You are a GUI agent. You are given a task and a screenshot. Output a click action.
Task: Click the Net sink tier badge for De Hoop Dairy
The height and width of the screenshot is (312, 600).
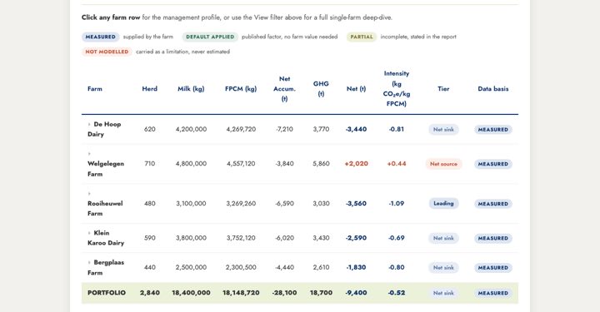(443, 130)
